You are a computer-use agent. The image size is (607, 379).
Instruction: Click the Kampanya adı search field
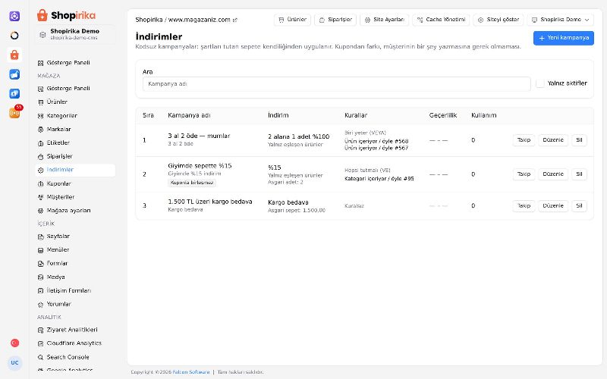click(x=336, y=84)
